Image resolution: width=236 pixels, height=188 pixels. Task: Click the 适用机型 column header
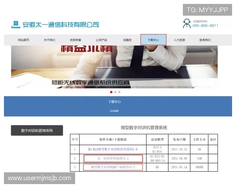(157, 139)
